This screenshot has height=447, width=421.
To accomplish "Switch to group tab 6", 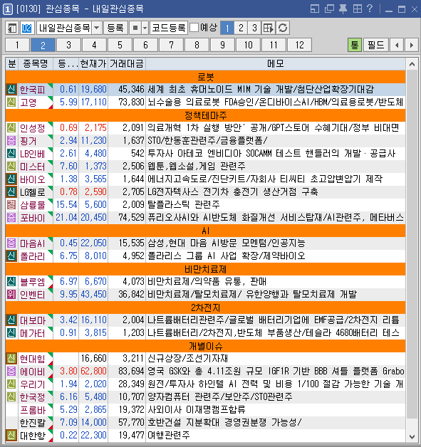I will pyautogui.click(x=146, y=45).
